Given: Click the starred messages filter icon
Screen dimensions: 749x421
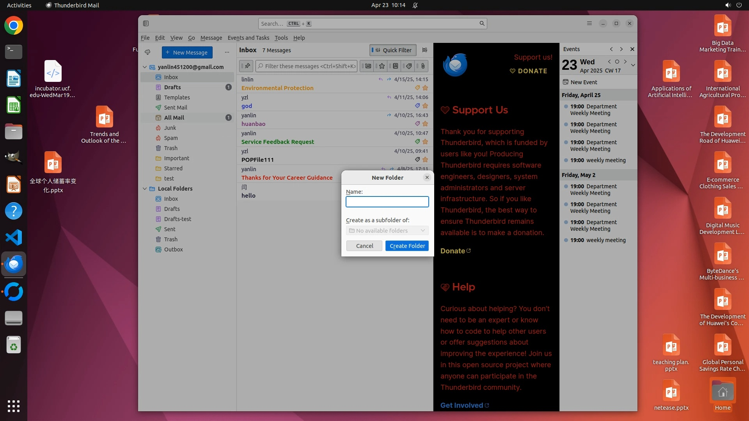Looking at the screenshot, I should [382, 66].
